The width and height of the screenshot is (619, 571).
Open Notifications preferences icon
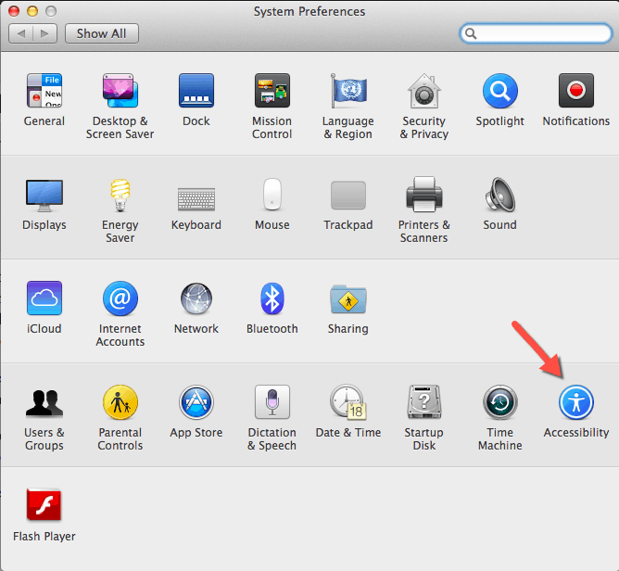click(x=576, y=91)
